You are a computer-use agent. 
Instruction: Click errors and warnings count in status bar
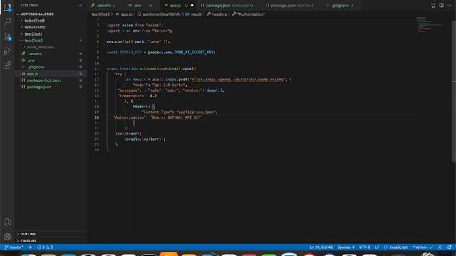pos(45,247)
